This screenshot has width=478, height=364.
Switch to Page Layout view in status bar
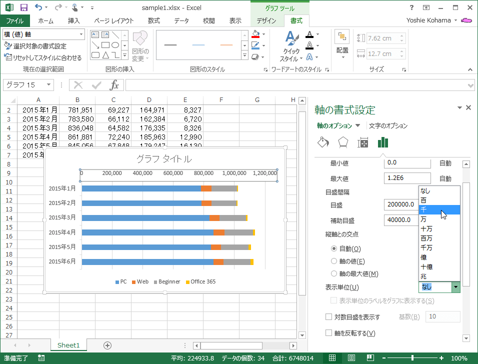point(351,357)
